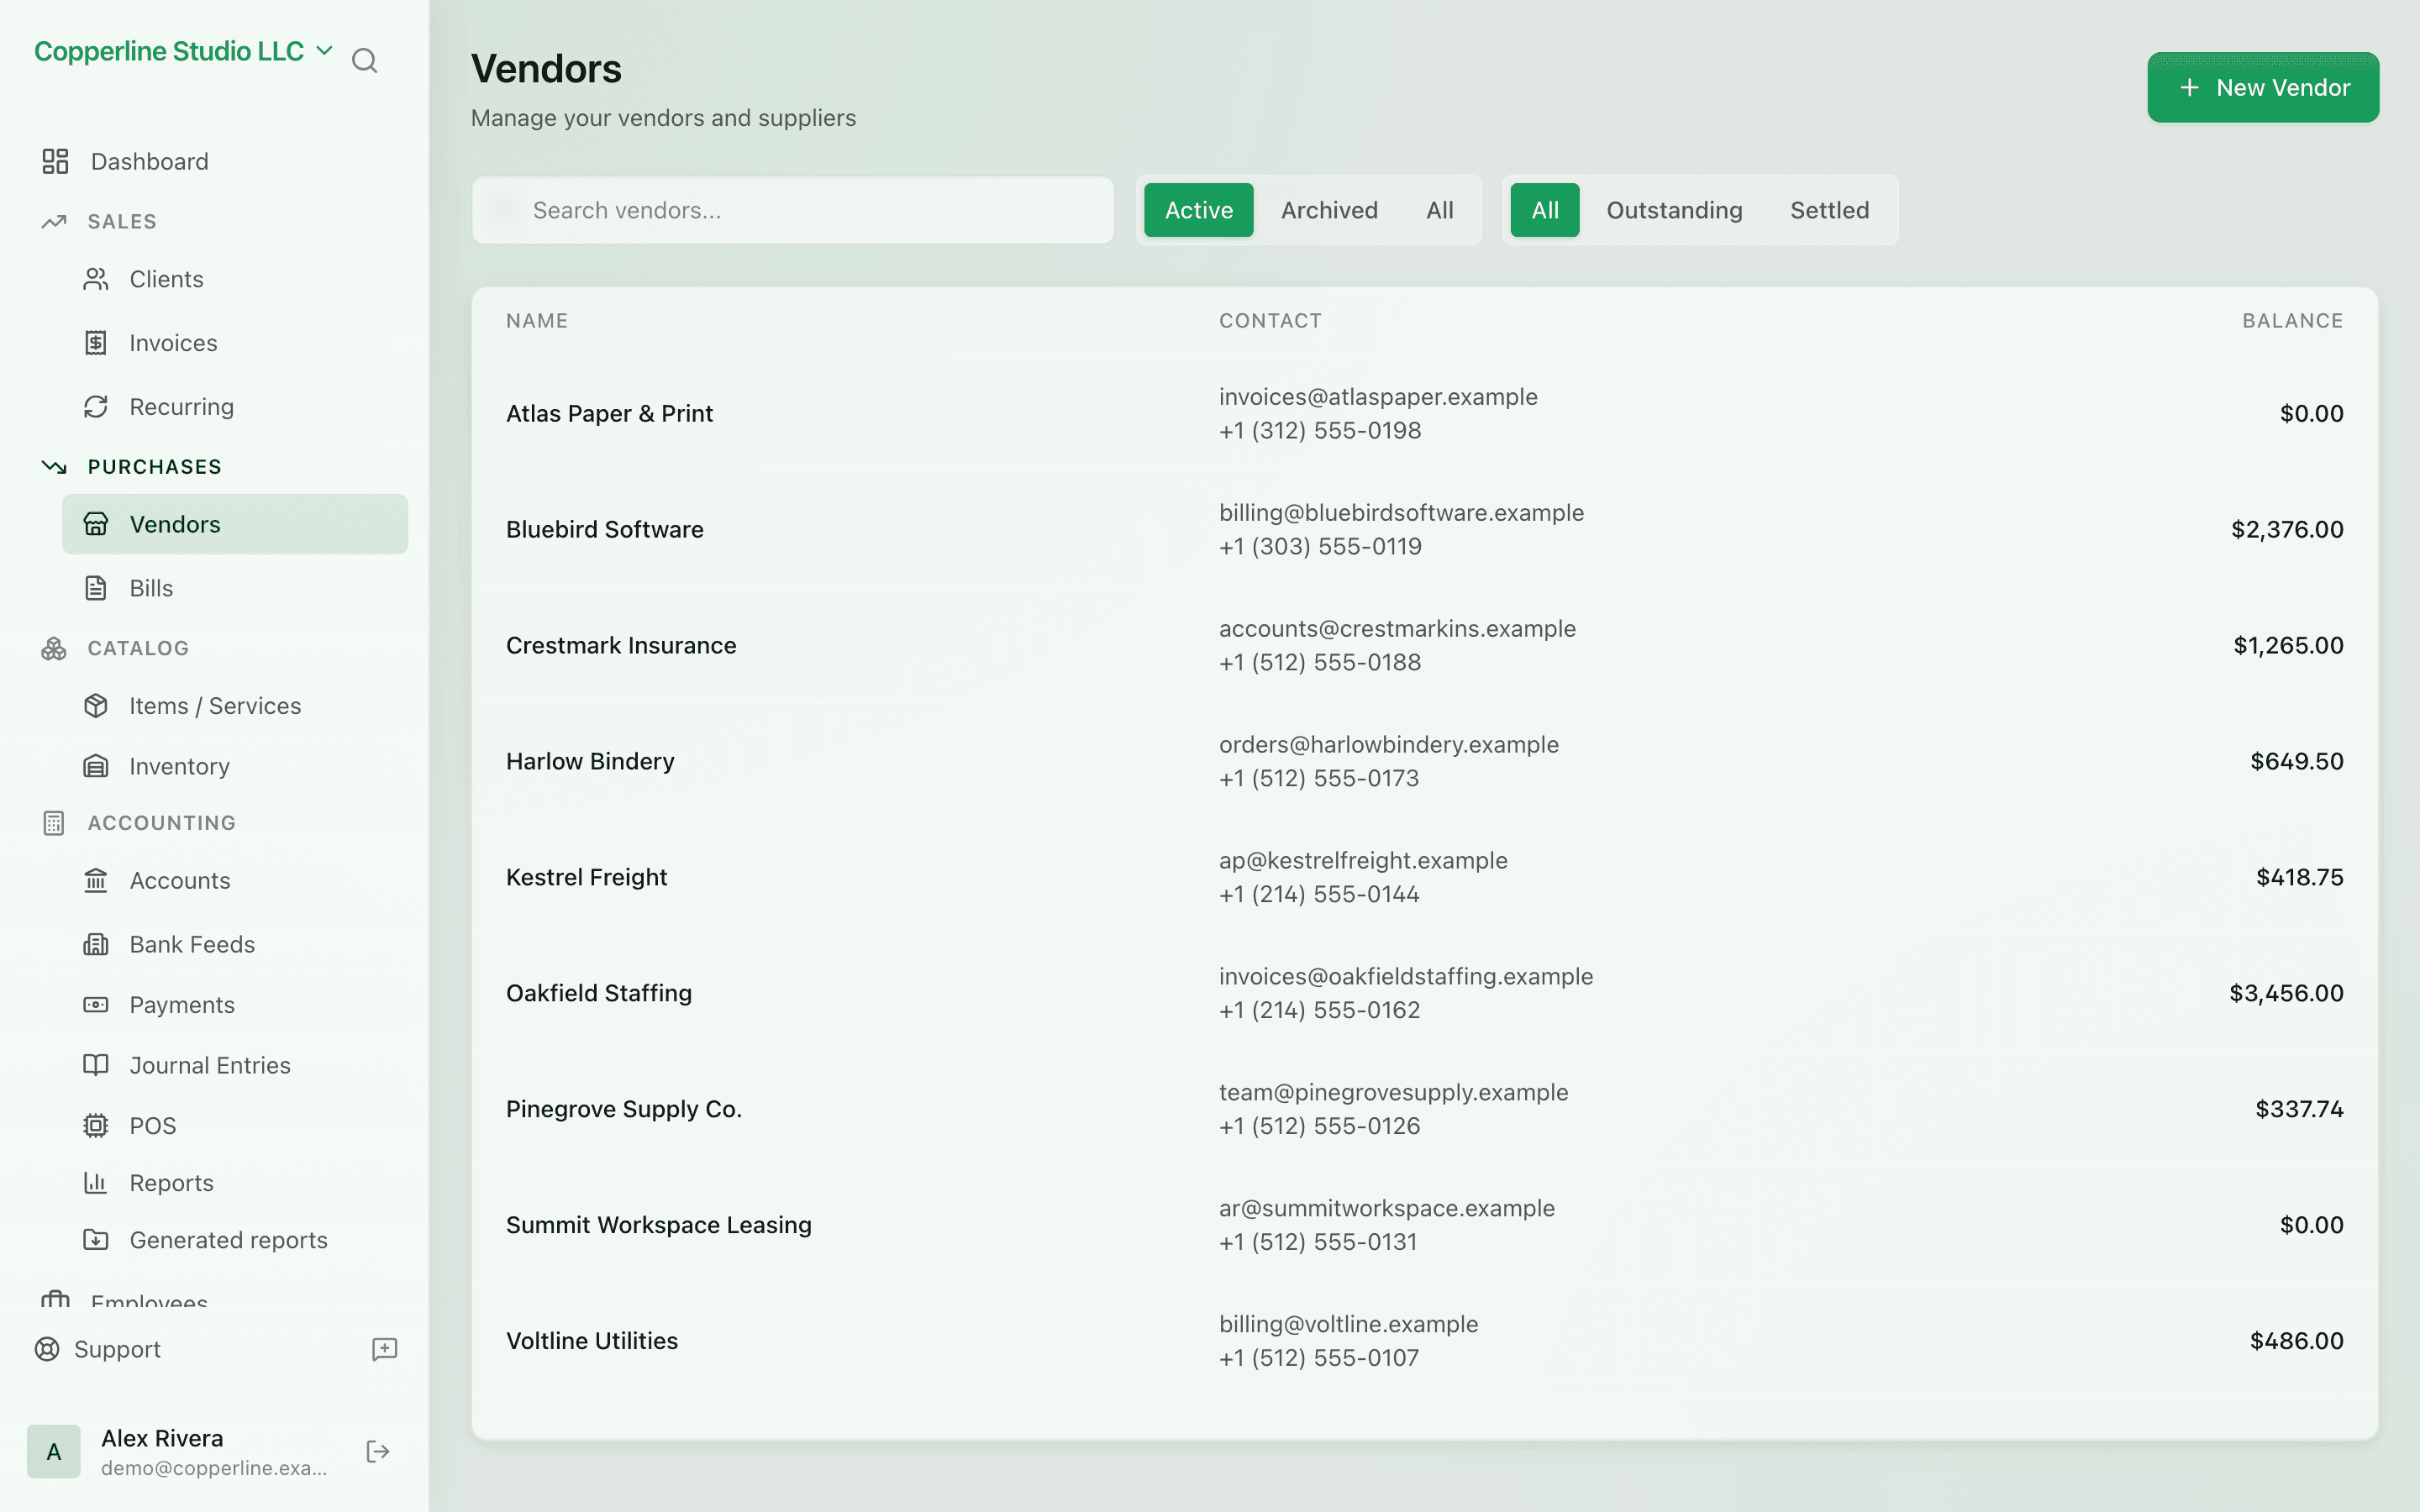This screenshot has width=2420, height=1512.
Task: Click the Accounts bank building icon
Action: tap(96, 880)
